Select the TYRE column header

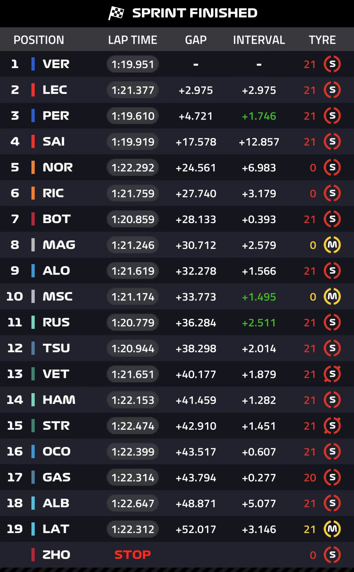click(x=322, y=40)
